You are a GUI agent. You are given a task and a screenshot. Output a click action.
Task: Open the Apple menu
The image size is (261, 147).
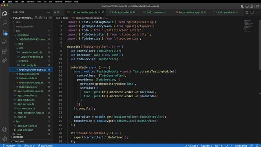(4, 2)
